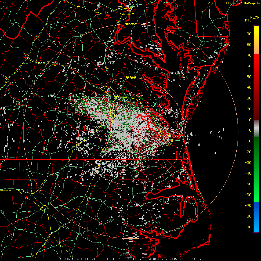Click the 100 NMI range ring label
Image resolution: width=261 pixels, height=261 pixels.
click(x=130, y=24)
